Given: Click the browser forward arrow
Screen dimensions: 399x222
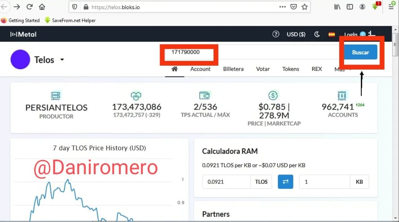Looking at the screenshot, I should (17, 7).
